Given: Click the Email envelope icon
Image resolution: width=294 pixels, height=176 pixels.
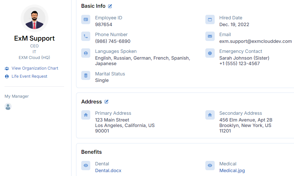Looking at the screenshot, I should [210, 36].
